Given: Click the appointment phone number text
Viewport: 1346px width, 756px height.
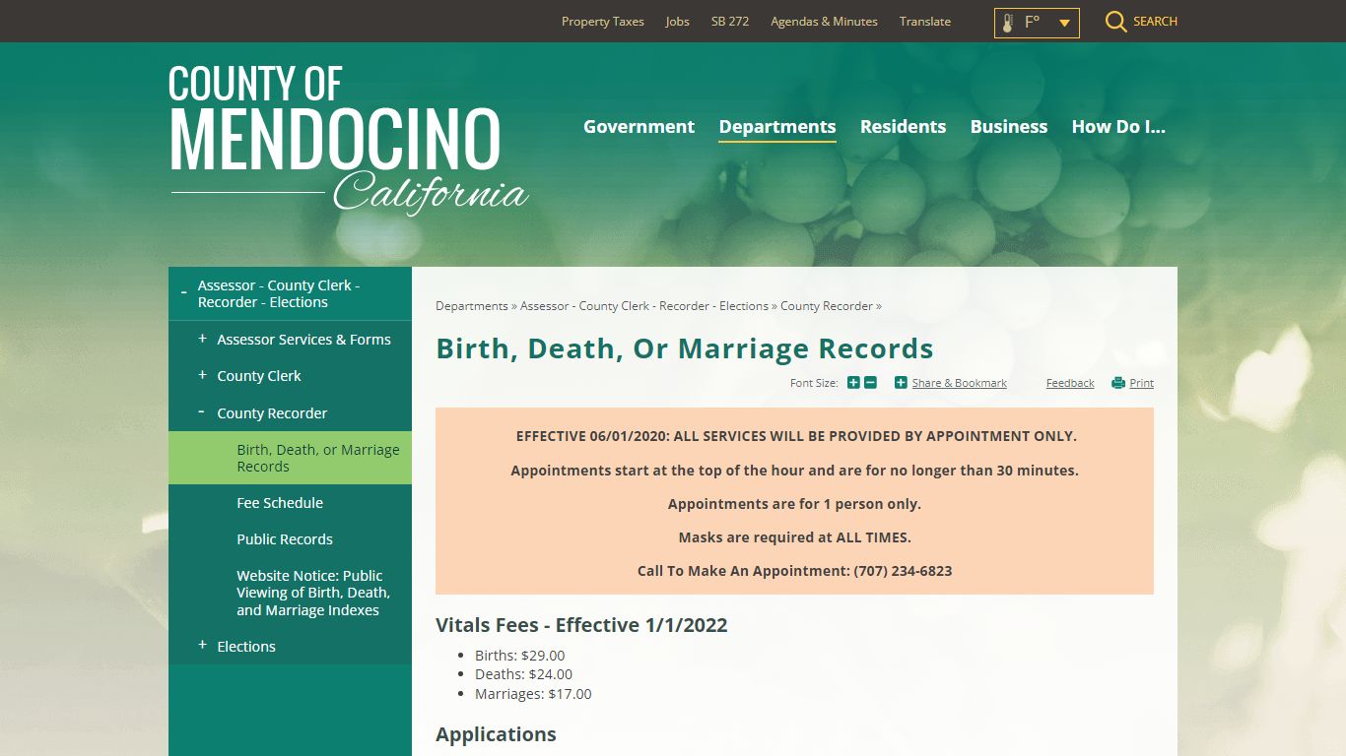Looking at the screenshot, I should click(x=903, y=571).
